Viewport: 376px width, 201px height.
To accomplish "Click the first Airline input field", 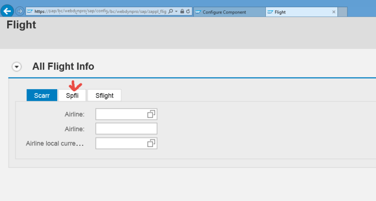I will (x=126, y=114).
